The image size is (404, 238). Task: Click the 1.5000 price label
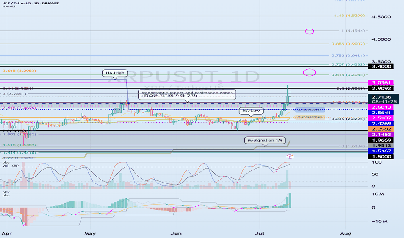coord(381,157)
